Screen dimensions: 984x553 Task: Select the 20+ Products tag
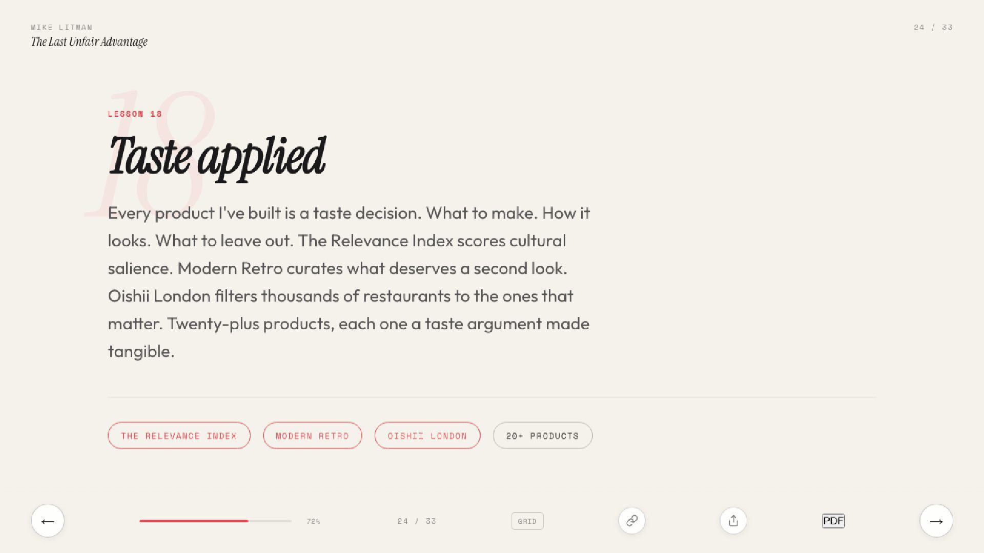click(543, 436)
